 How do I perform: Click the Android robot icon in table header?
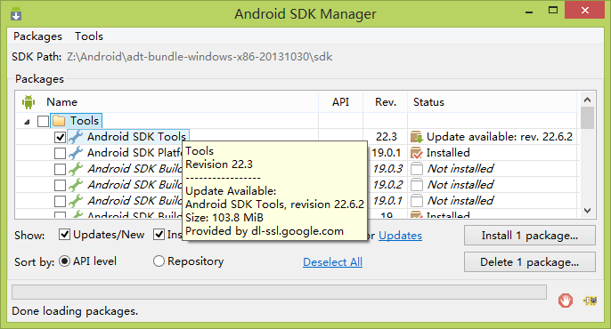(x=29, y=102)
